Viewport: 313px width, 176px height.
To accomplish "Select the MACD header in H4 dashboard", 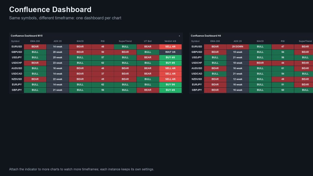I will (x=260, y=41).
